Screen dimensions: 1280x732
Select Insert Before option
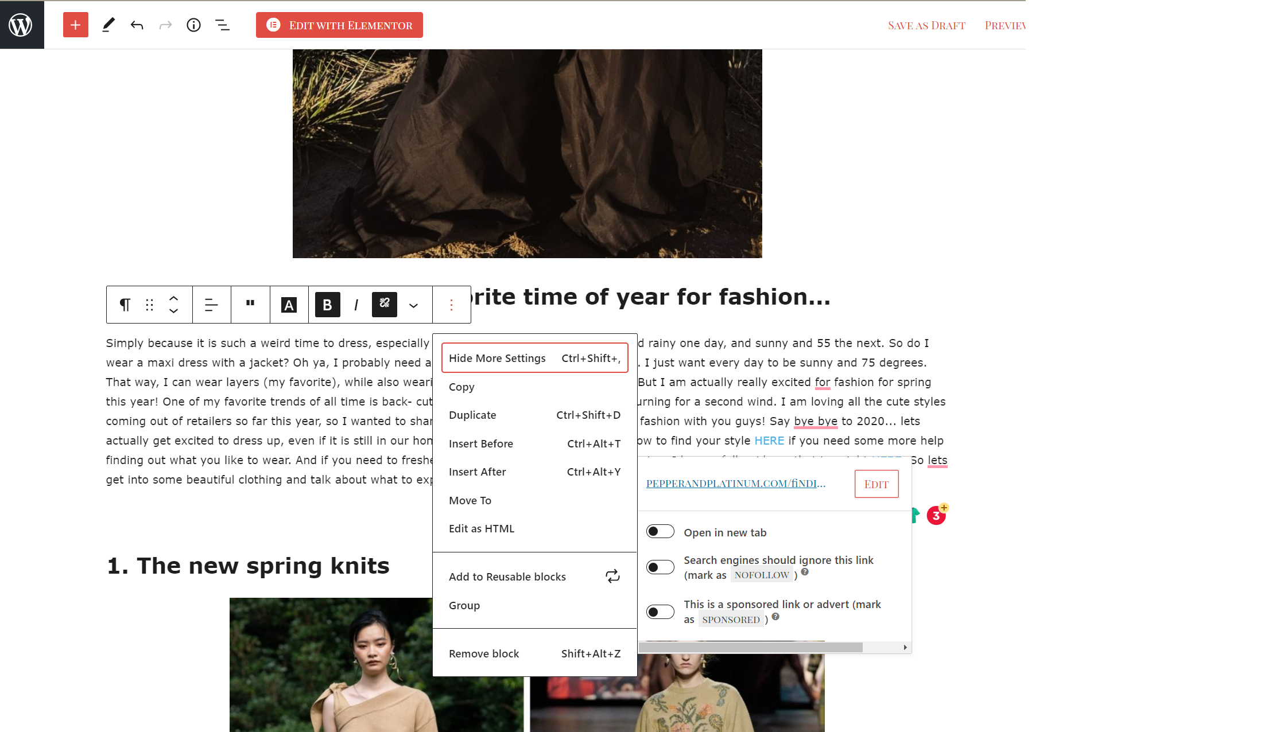coord(535,443)
